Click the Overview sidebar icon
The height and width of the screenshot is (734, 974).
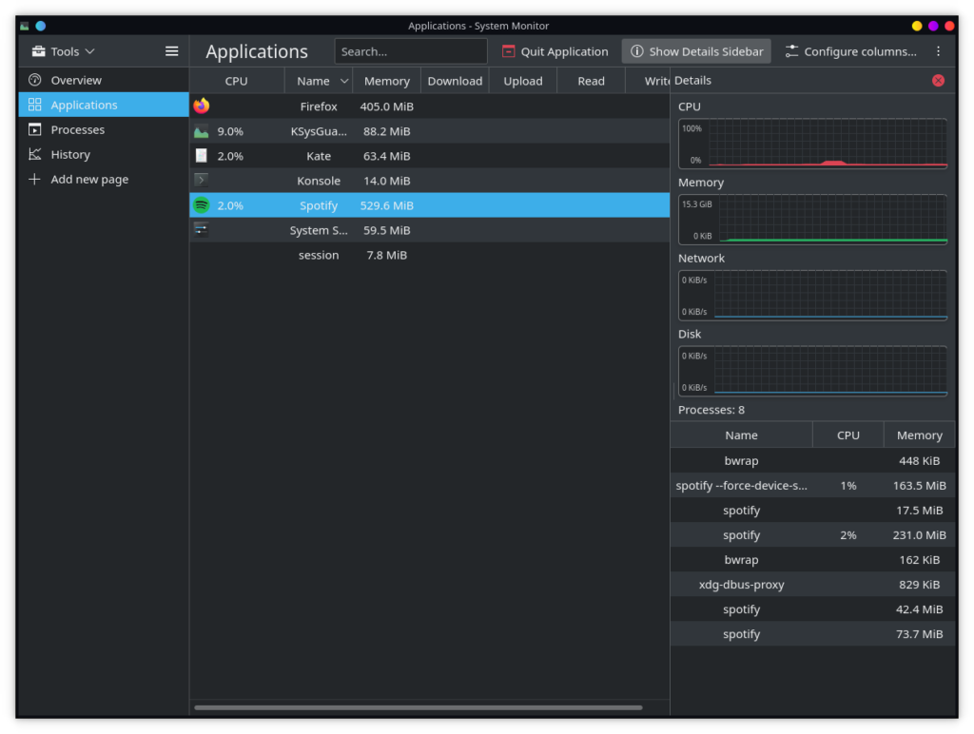(35, 80)
